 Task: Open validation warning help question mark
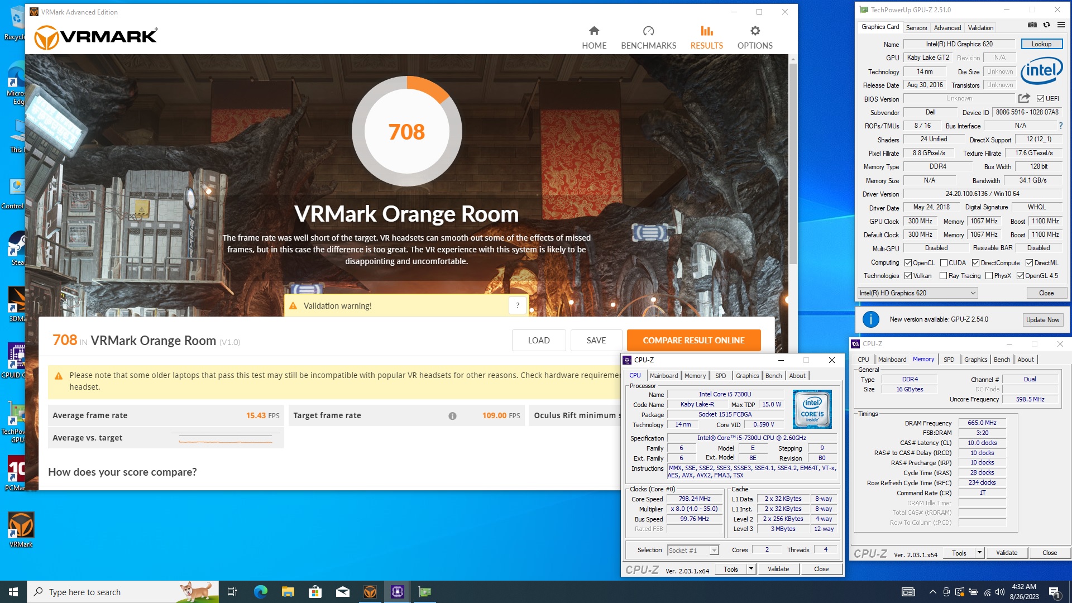[518, 305]
